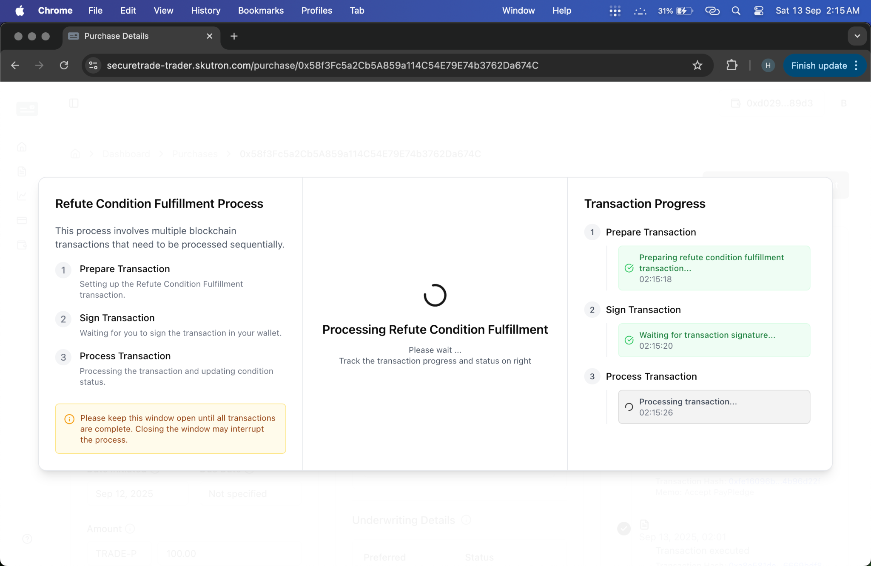Reload the current page
Viewport: 871px width, 566px height.
[64, 65]
